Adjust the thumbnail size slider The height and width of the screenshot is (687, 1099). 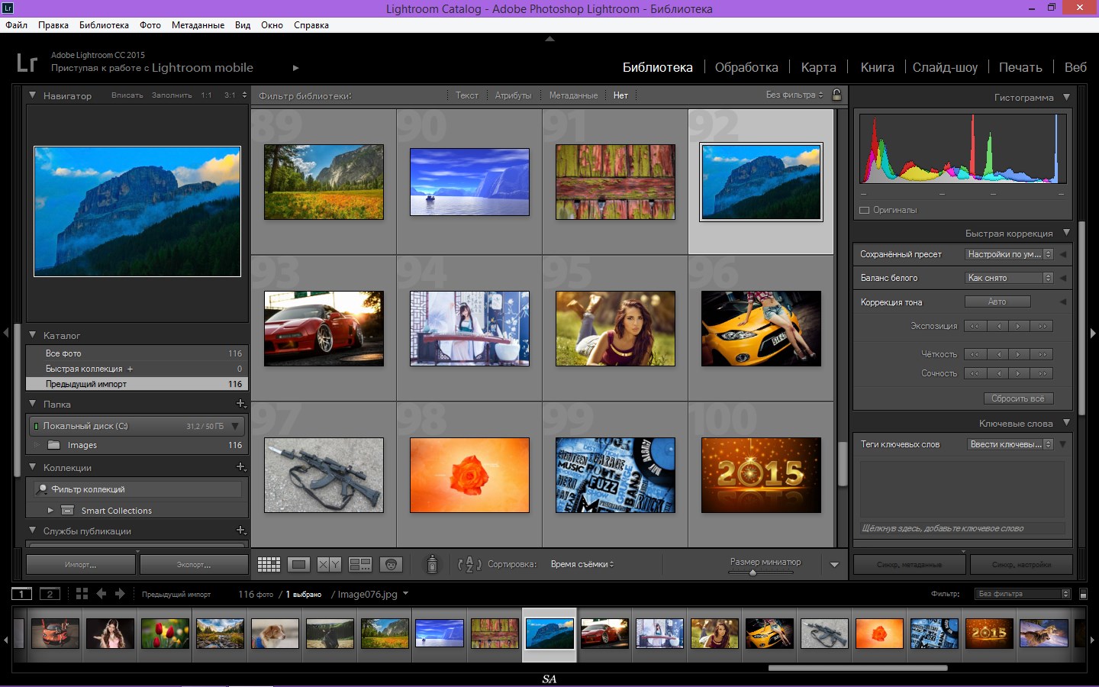point(752,572)
